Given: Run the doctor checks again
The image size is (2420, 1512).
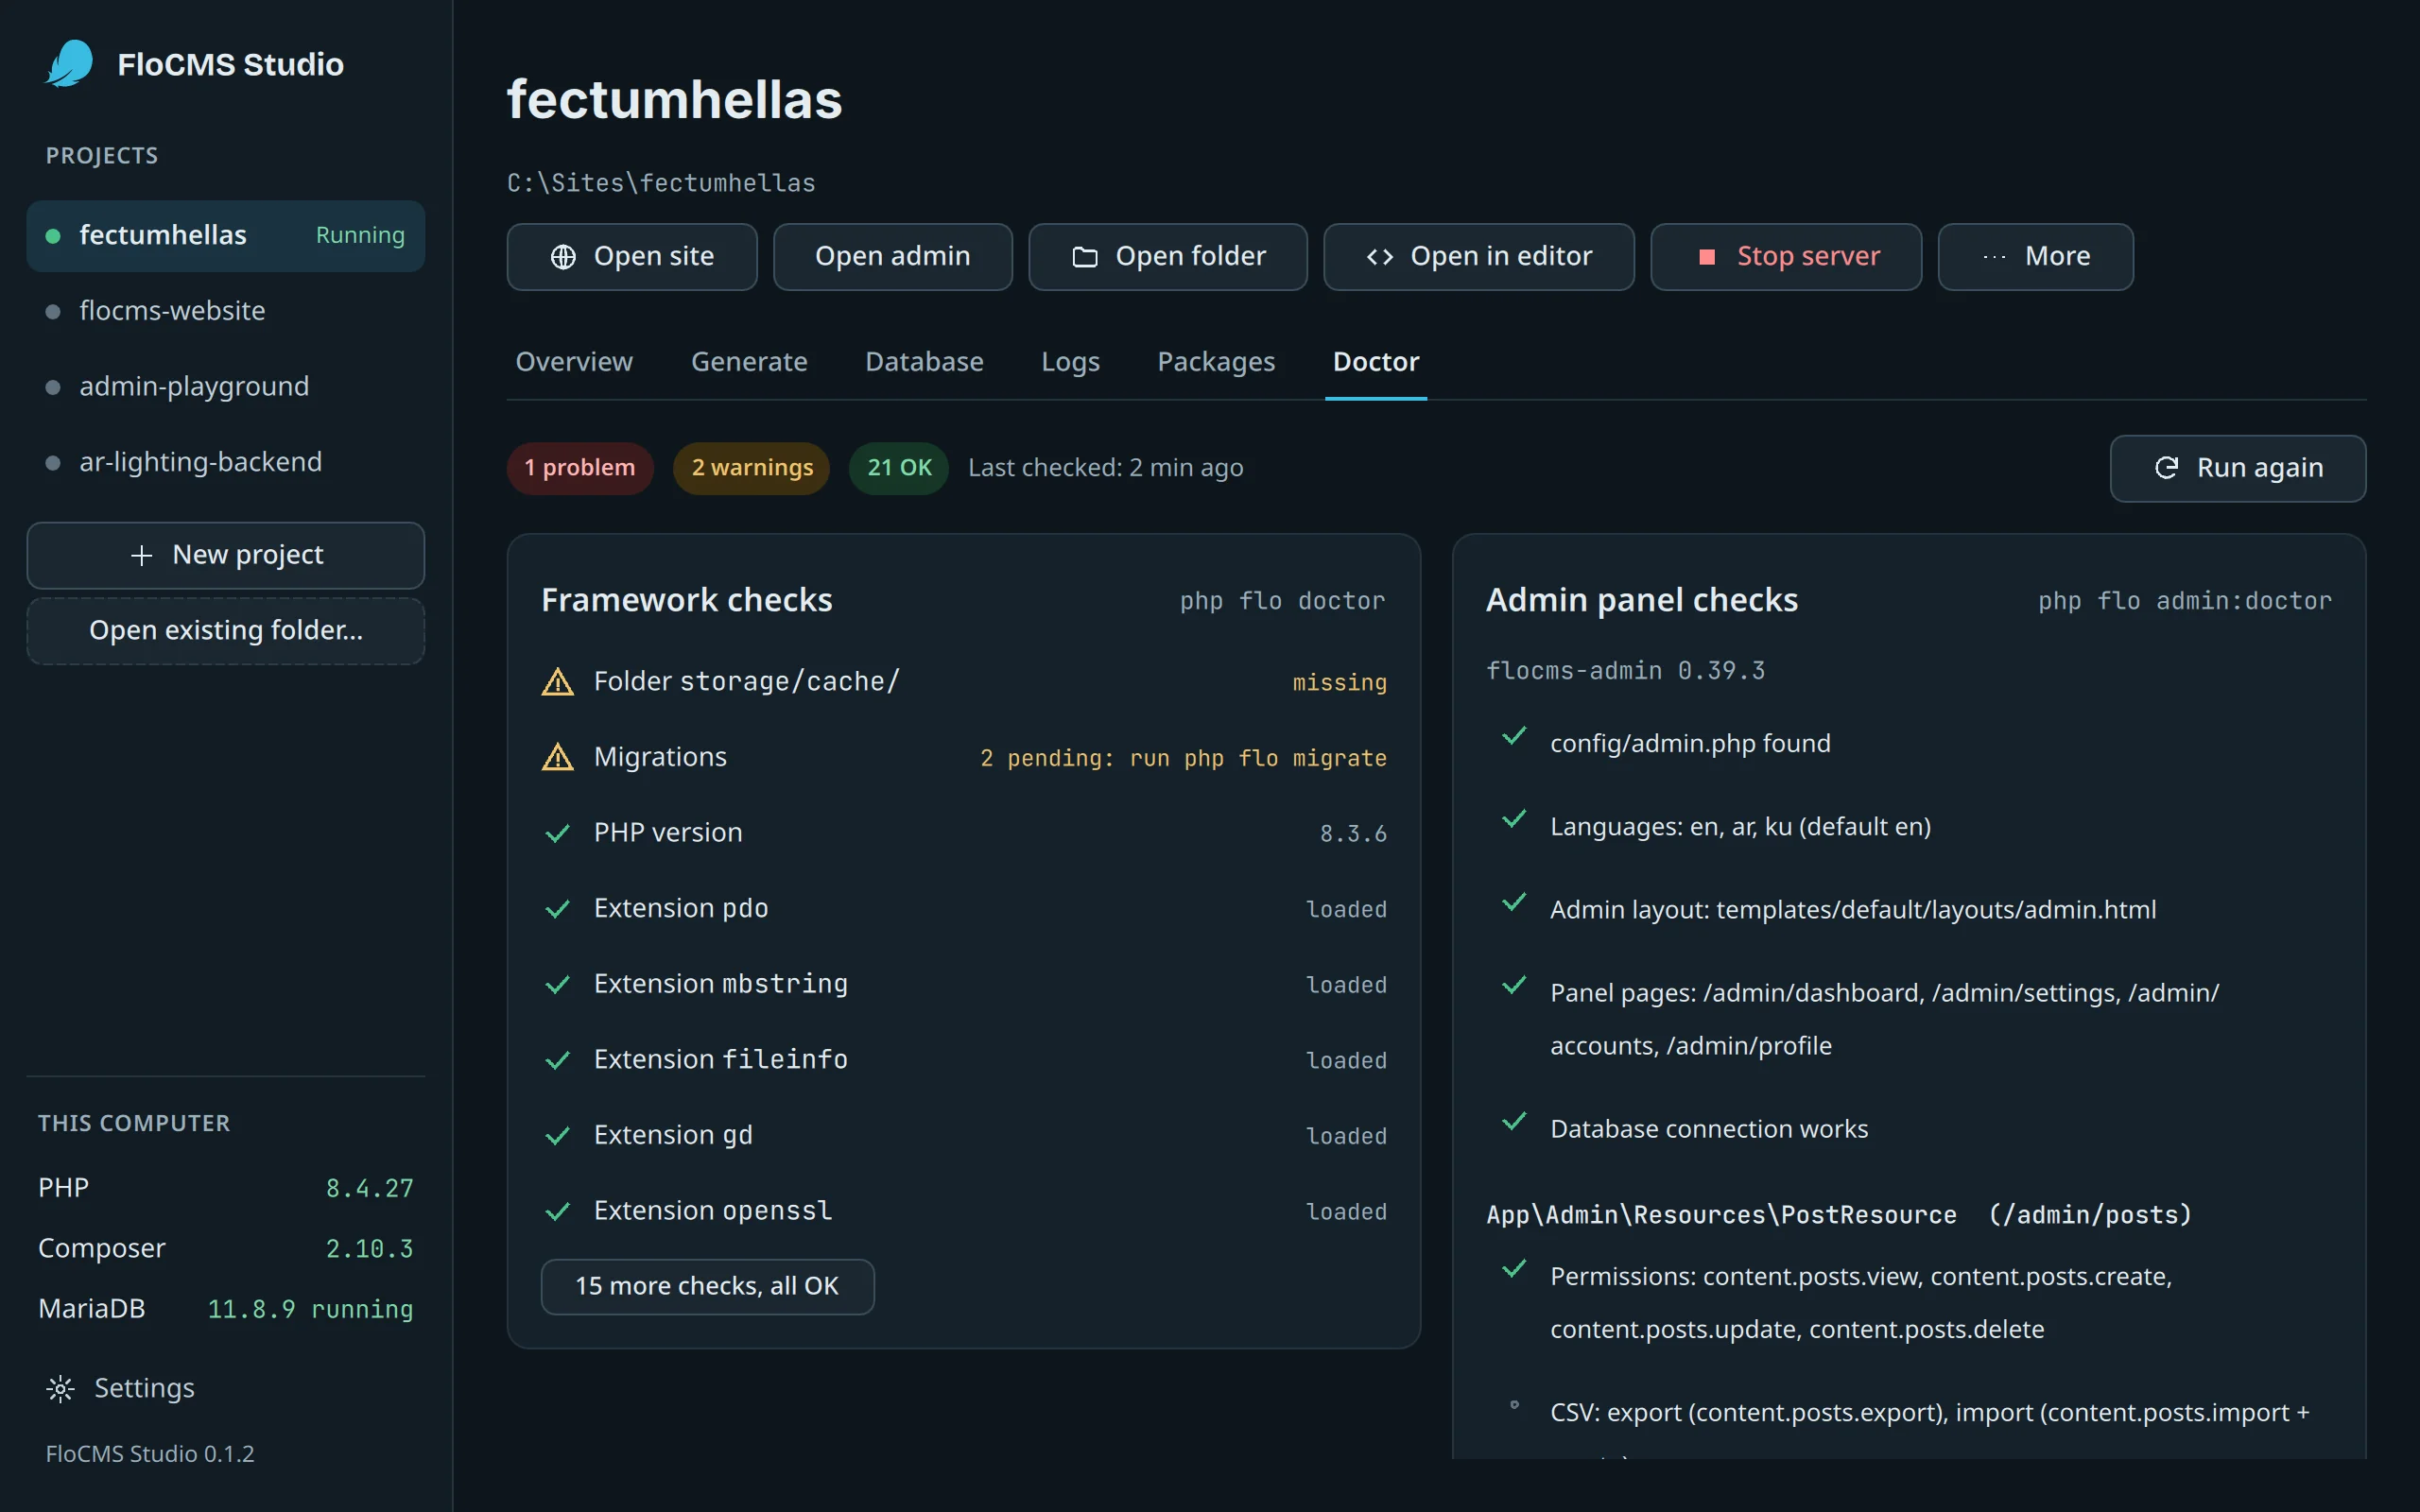Looking at the screenshot, I should pos(2237,468).
